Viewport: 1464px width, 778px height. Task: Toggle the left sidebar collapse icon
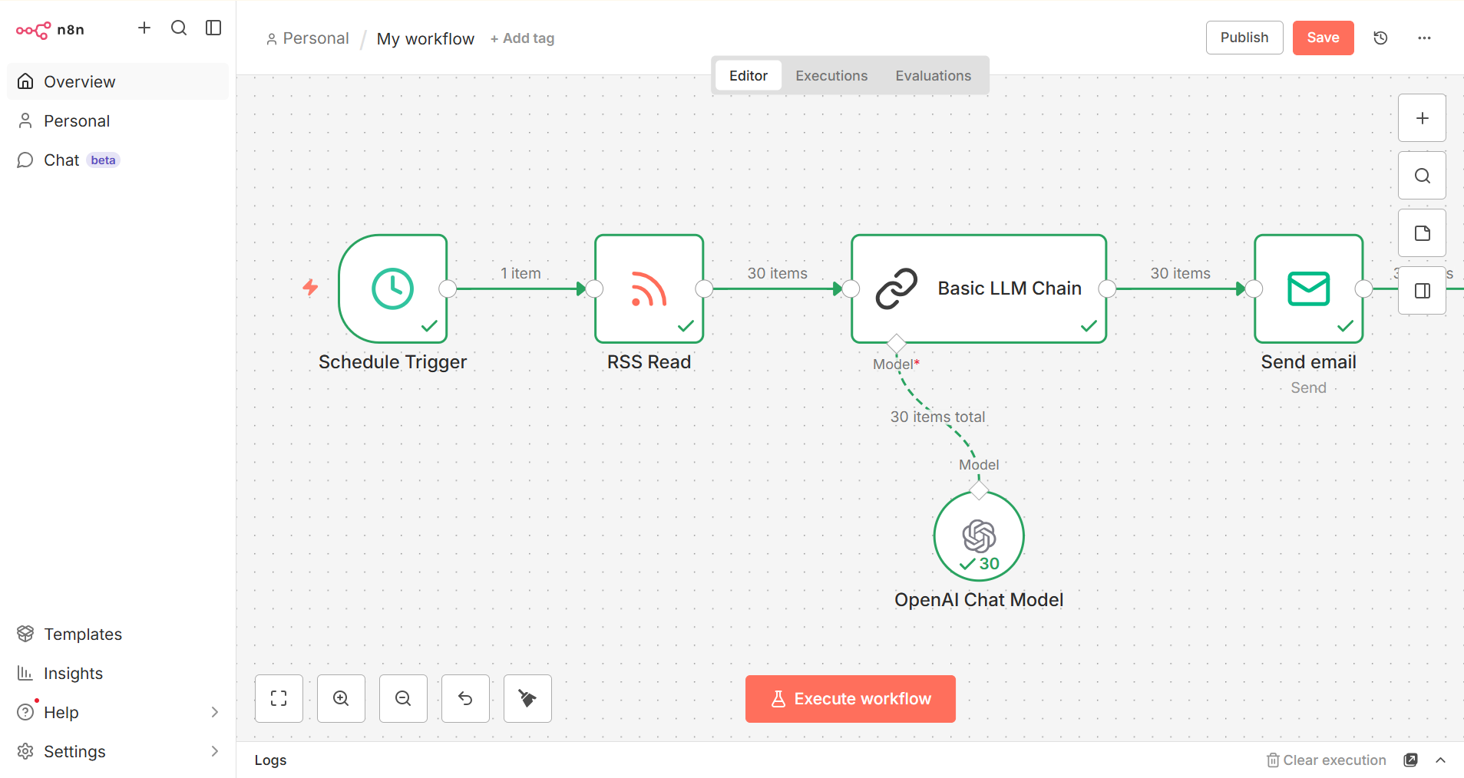click(213, 28)
